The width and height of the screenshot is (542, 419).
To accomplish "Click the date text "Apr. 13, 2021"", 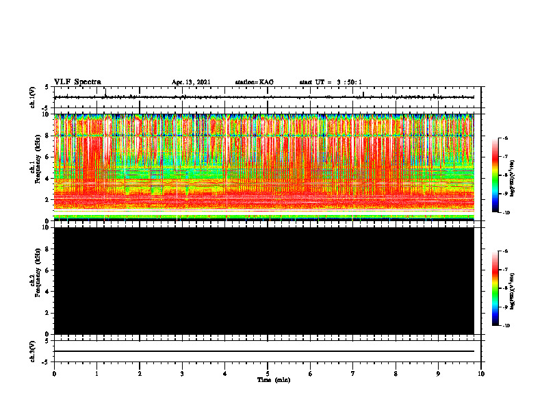I will point(191,82).
